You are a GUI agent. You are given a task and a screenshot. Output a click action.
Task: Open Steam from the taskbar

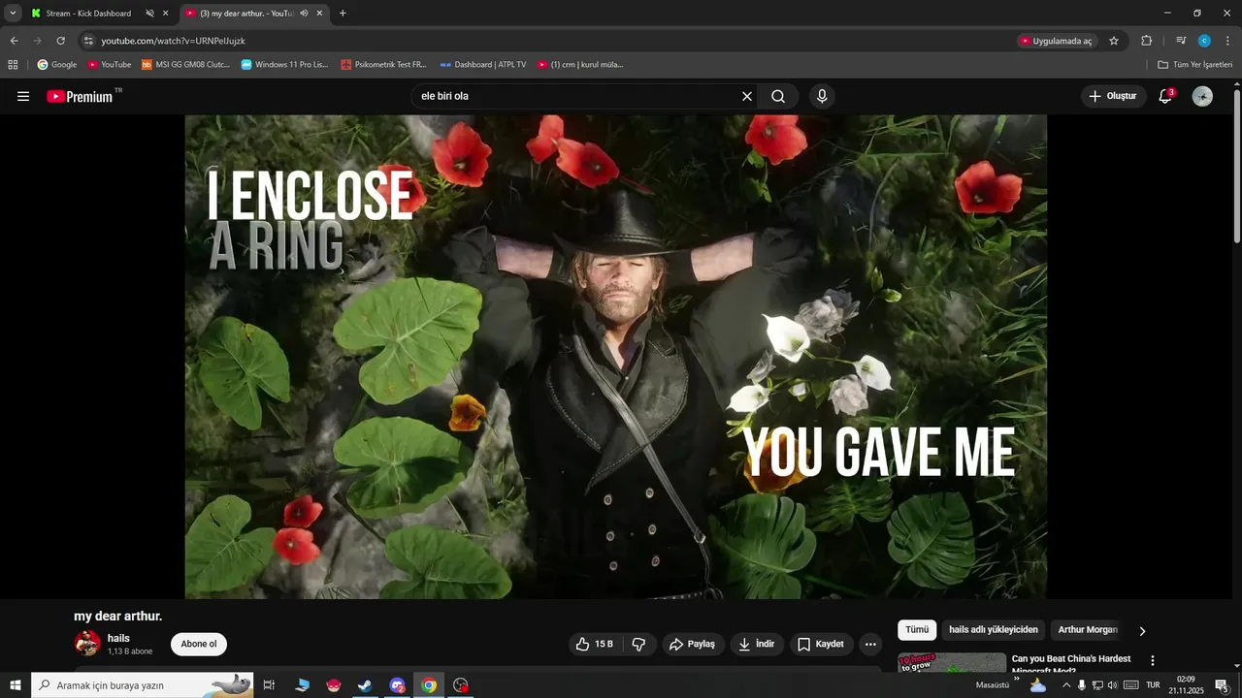click(x=364, y=685)
